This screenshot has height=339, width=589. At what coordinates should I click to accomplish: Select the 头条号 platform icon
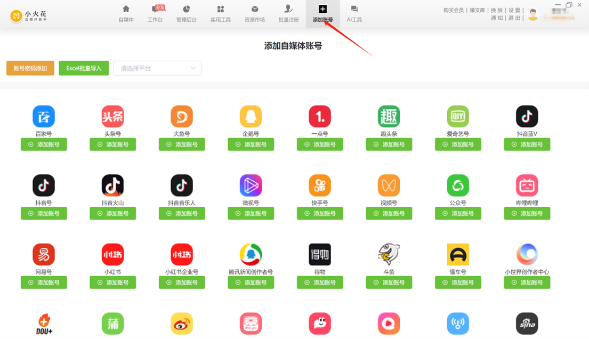[112, 117]
